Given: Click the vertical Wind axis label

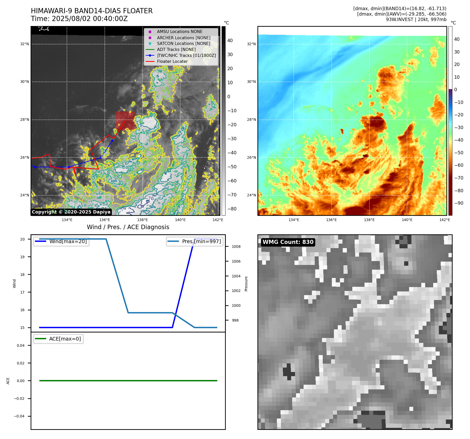Looking at the screenshot, I should [x=15, y=283].
